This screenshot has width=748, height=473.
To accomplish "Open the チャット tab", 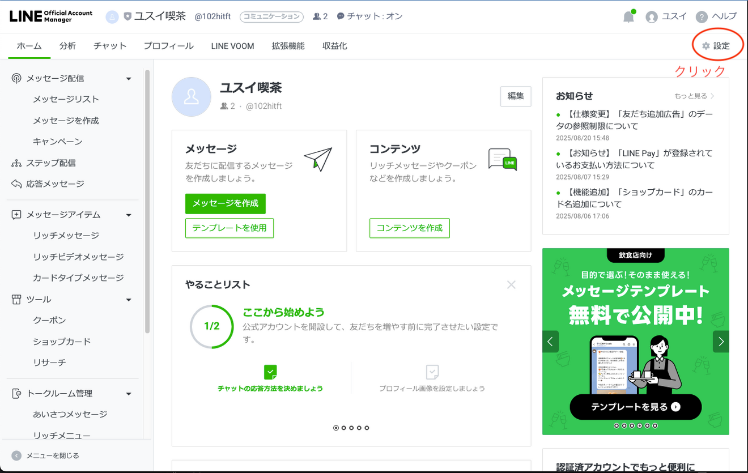I will 110,46.
